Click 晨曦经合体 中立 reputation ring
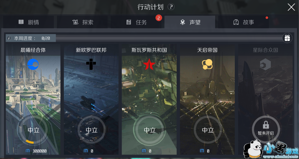 (34, 130)
